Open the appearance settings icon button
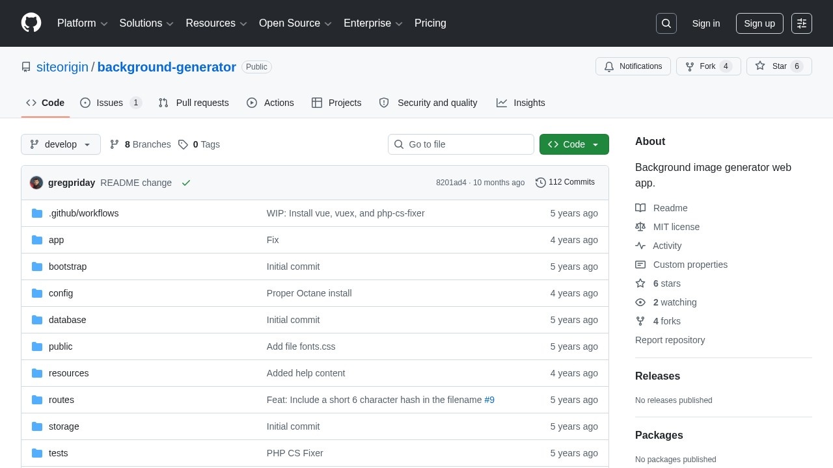This screenshot has width=833, height=468. pyautogui.click(x=802, y=23)
